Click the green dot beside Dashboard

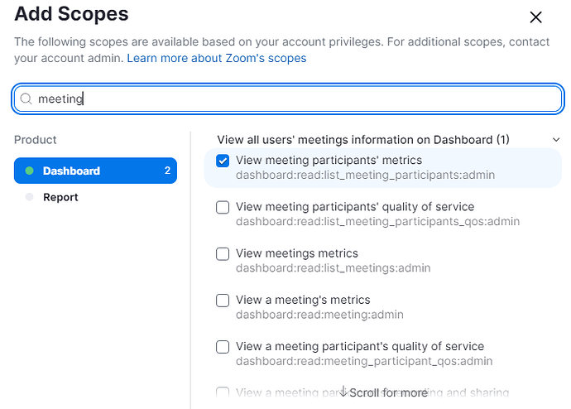[x=30, y=171]
